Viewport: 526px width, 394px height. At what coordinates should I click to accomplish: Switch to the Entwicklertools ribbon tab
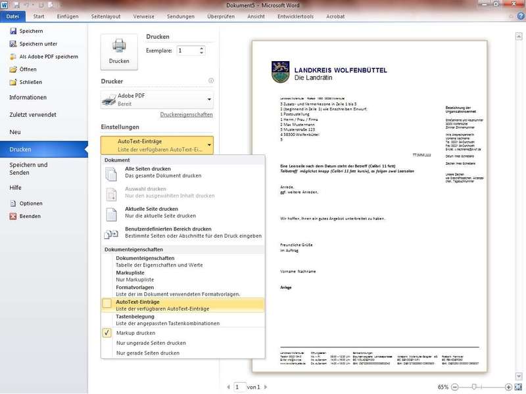tap(295, 16)
